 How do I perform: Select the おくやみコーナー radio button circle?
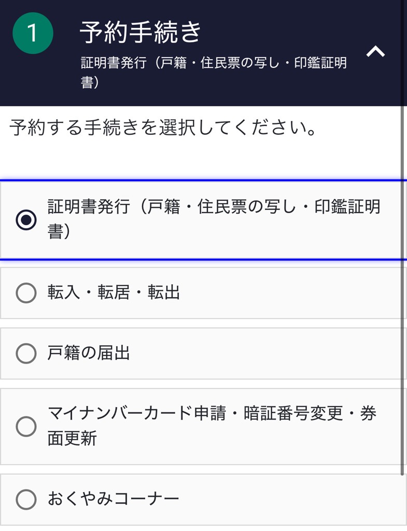(26, 500)
